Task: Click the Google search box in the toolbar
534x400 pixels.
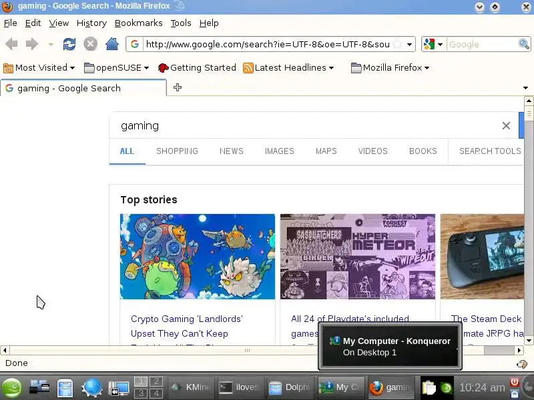Action: point(481,44)
